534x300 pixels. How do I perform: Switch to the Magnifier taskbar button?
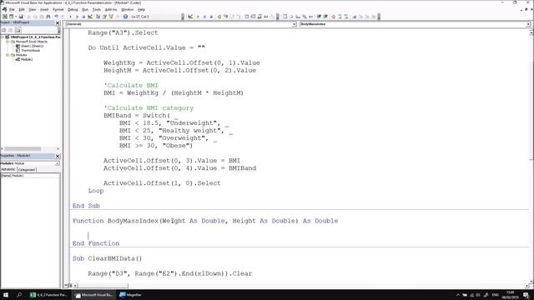(x=131, y=295)
